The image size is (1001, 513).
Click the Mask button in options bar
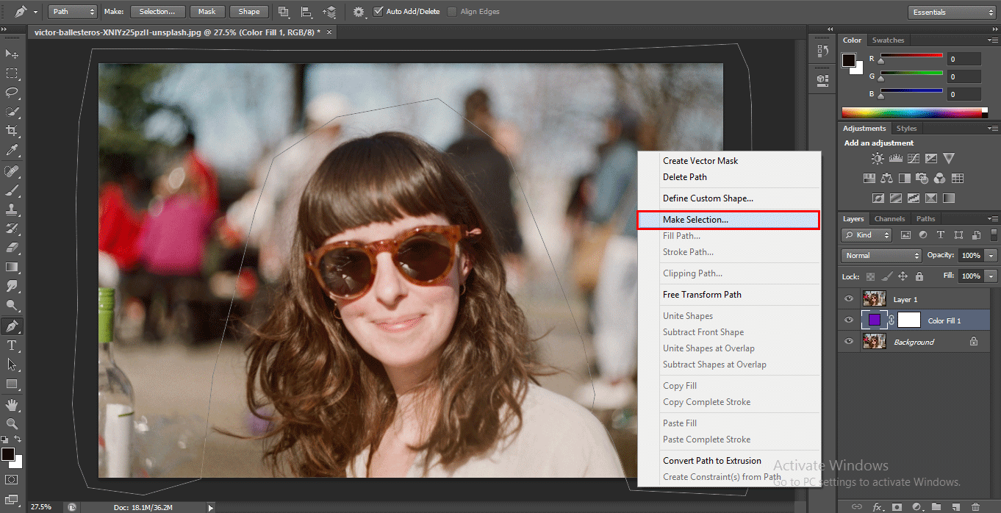[x=207, y=12]
